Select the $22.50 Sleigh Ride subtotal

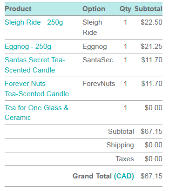point(151,22)
